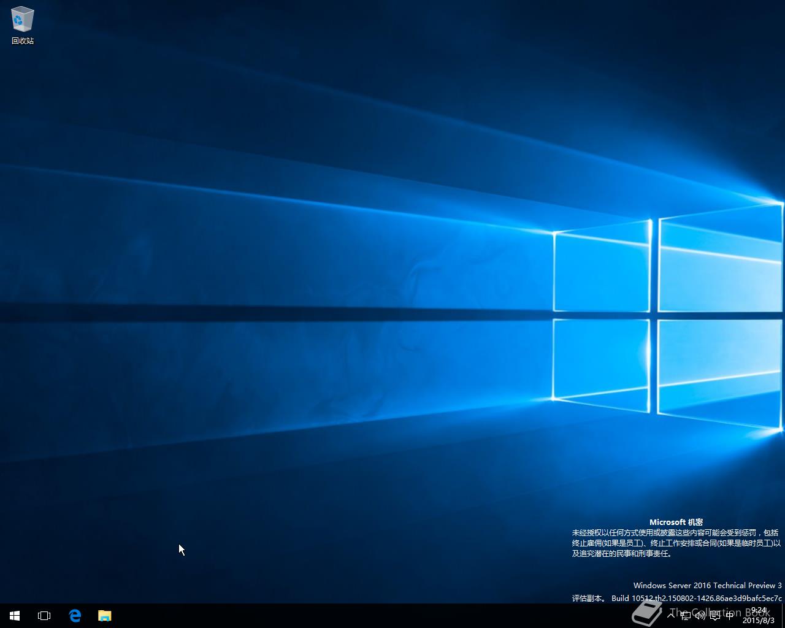Switch the Chinese input method indicator
Viewport: 785px width, 628px height.
(x=730, y=616)
